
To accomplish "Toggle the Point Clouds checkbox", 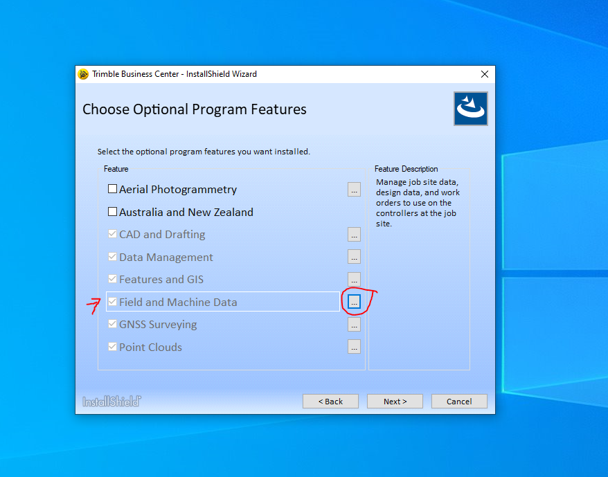I will click(112, 347).
